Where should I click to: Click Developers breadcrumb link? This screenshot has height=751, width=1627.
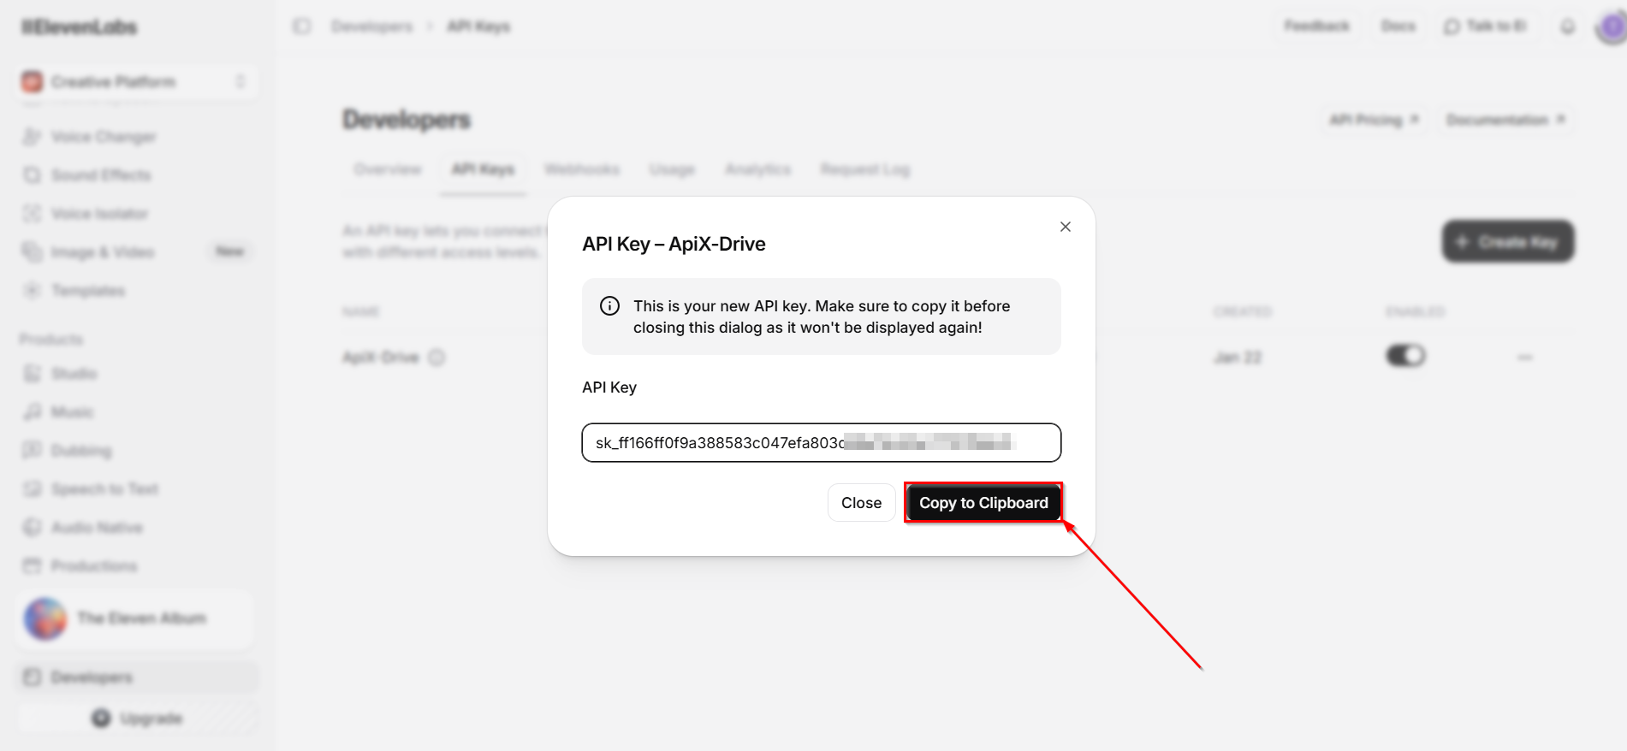[372, 27]
